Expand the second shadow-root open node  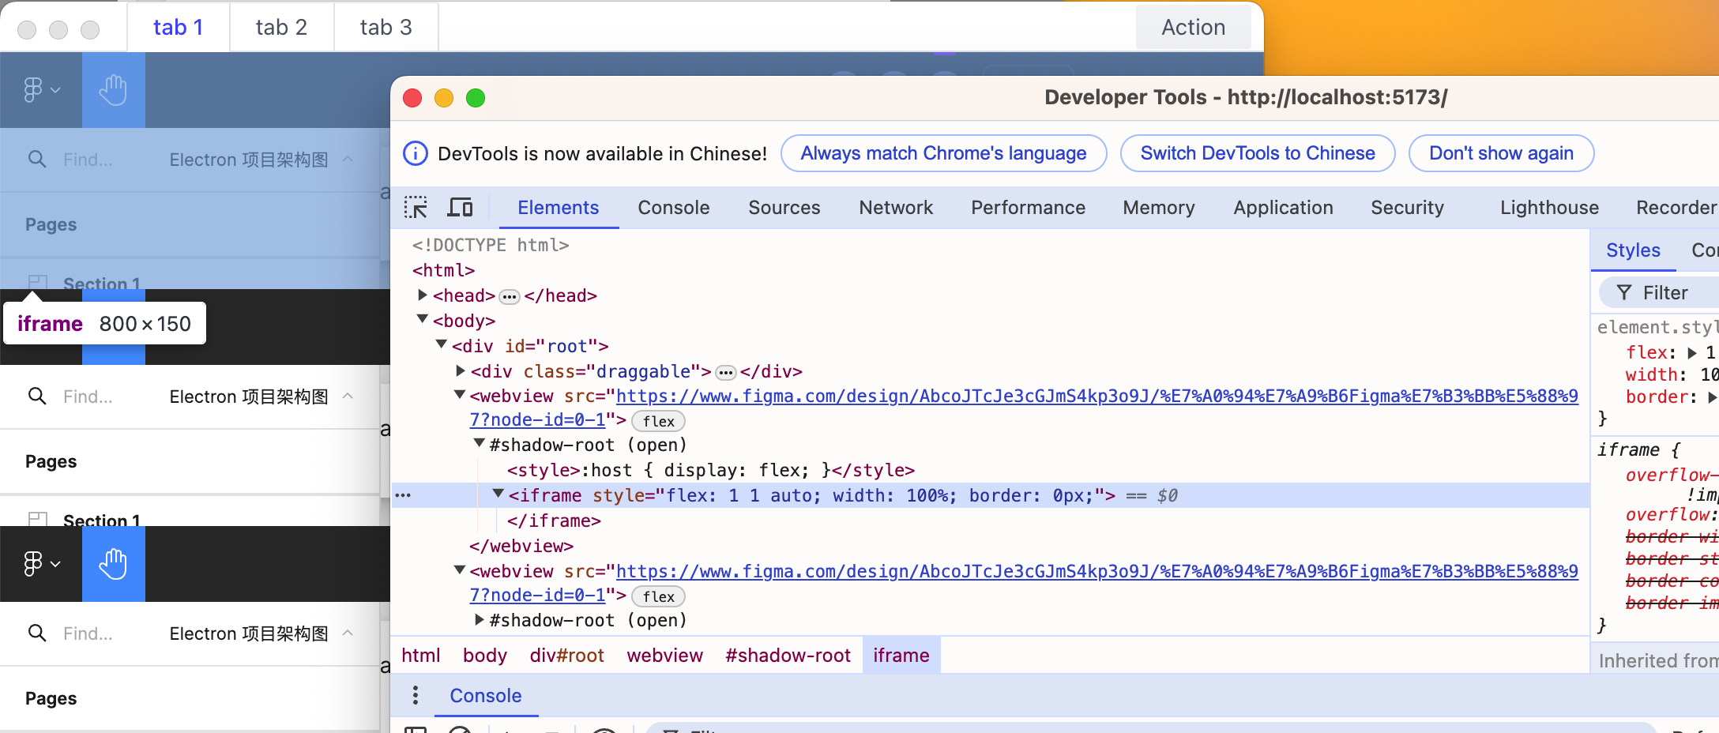(x=480, y=620)
